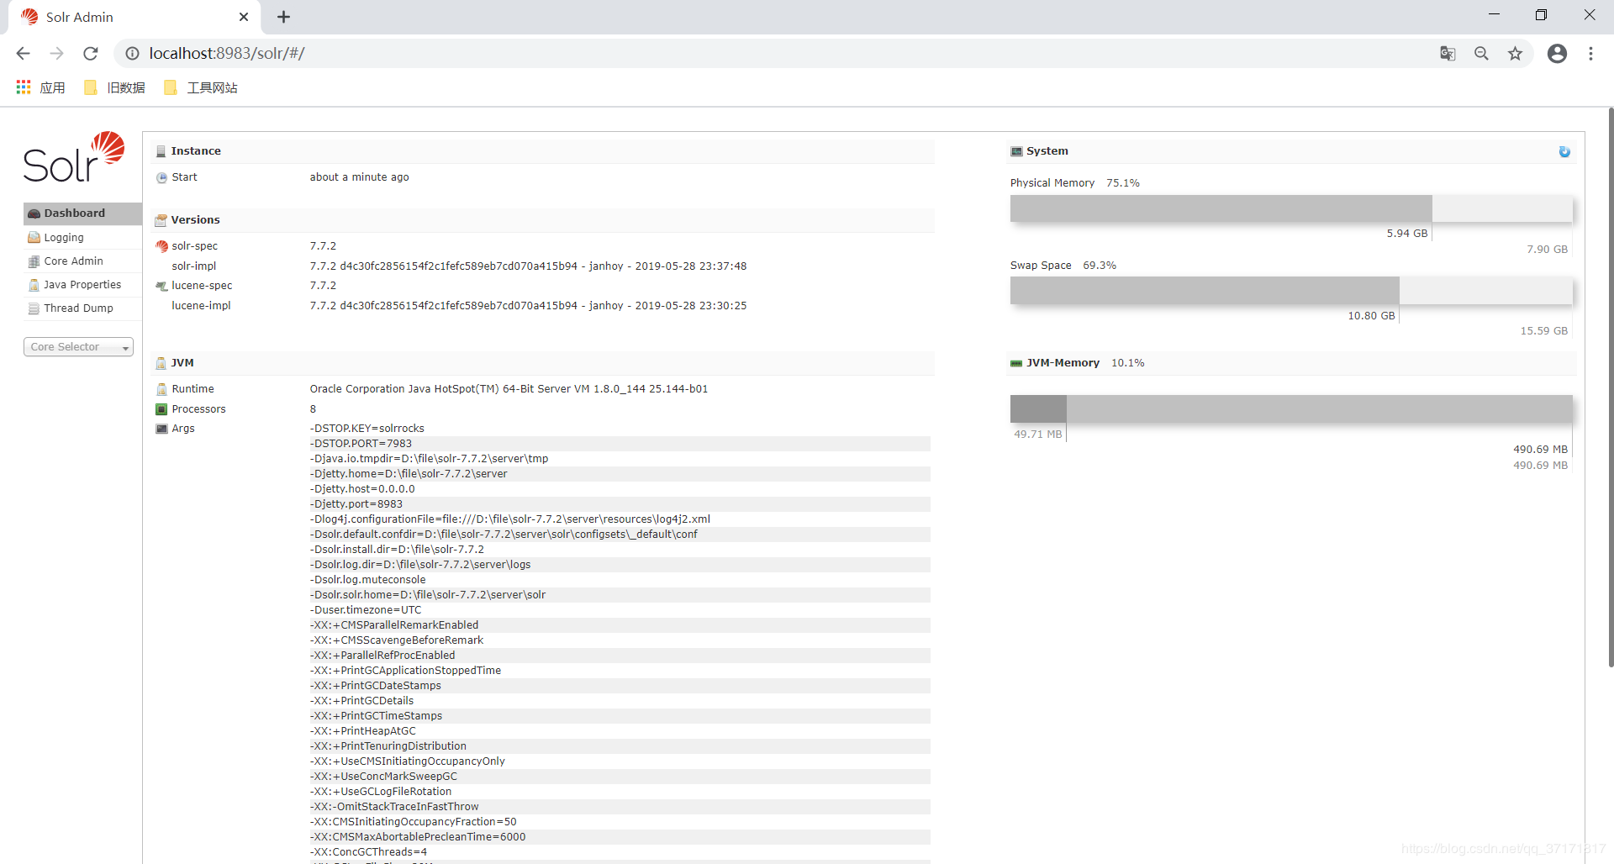Screen dimensions: 1614x864
Task: Click the Versions section icon
Action: (x=161, y=220)
